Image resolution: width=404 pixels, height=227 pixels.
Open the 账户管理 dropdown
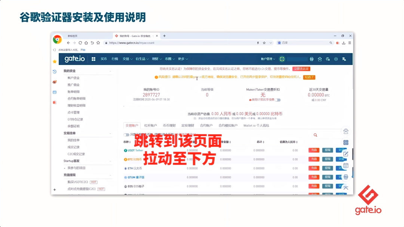coord(267,59)
